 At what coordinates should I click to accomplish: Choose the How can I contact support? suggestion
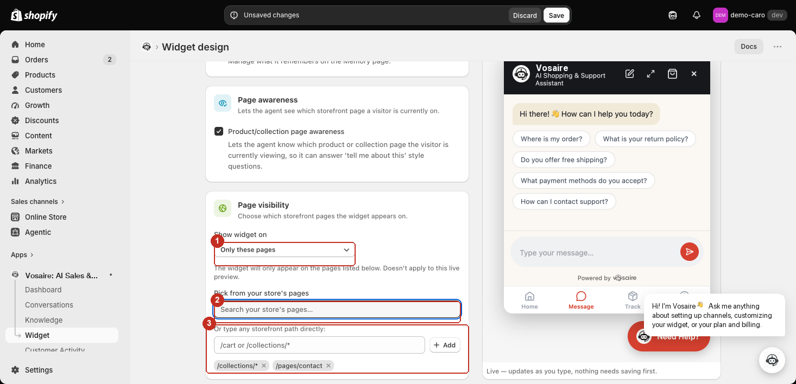[564, 201]
